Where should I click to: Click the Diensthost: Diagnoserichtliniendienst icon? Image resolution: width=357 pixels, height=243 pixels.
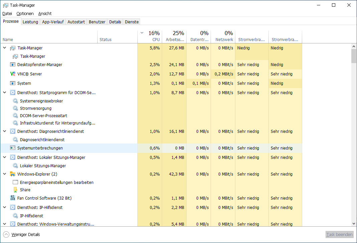tap(12, 131)
